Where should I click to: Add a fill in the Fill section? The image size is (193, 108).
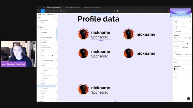[190, 58]
